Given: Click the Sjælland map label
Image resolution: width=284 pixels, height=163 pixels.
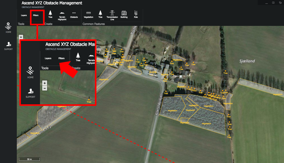Looking at the screenshot, I should click(x=247, y=61).
